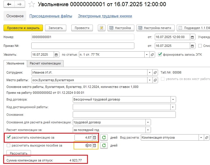Image resolution: width=210 pixels, height=165 pixels.
Task: Uncheck рассчитать компенсацию за checkbox
Action: (x=8, y=137)
